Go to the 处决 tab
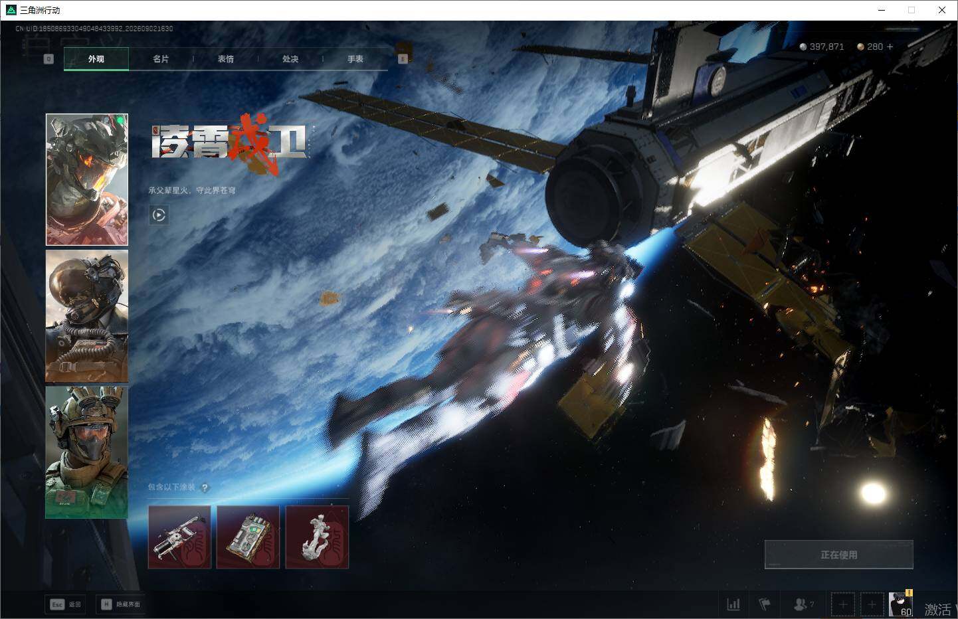Image resolution: width=958 pixels, height=619 pixels. pos(290,59)
